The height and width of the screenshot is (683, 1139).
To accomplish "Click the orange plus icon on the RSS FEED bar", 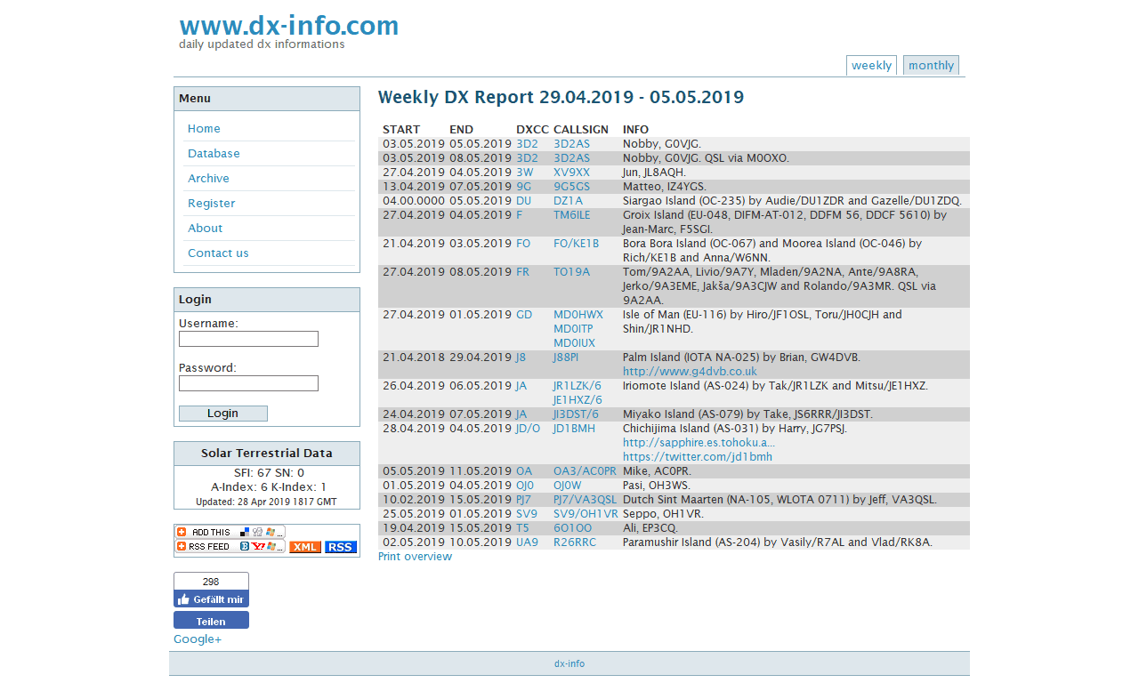I will coord(182,546).
